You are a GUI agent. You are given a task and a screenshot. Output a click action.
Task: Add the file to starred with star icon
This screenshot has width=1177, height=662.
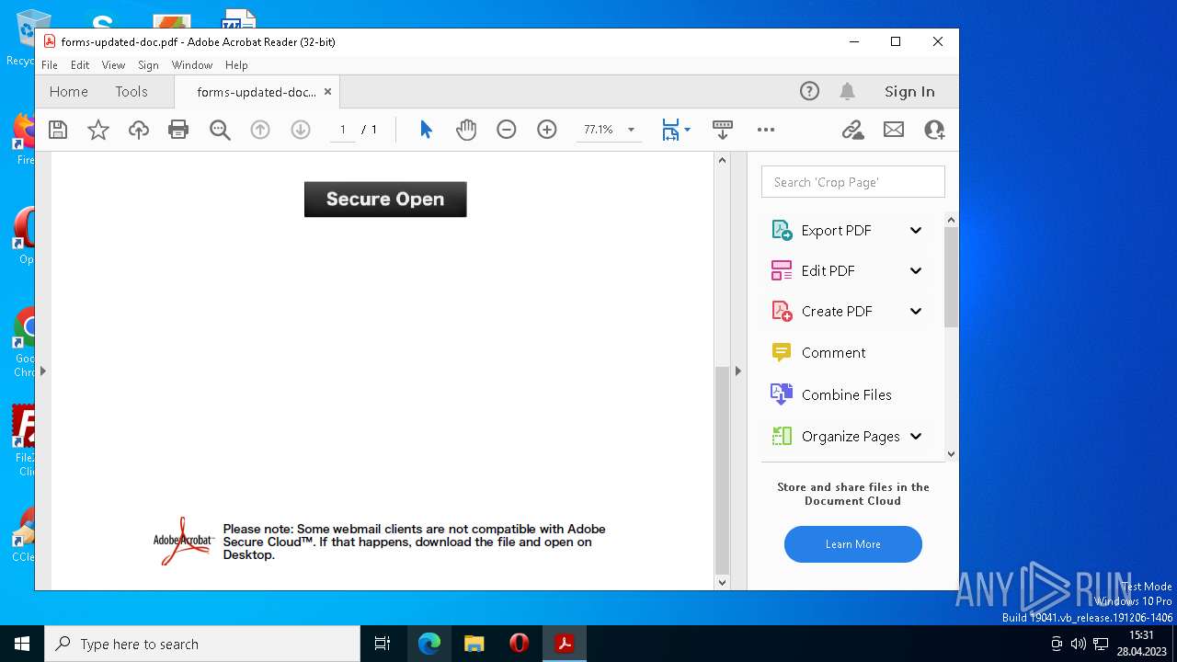click(x=98, y=130)
